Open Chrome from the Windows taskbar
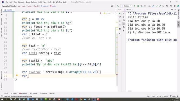 click(x=80, y=99)
